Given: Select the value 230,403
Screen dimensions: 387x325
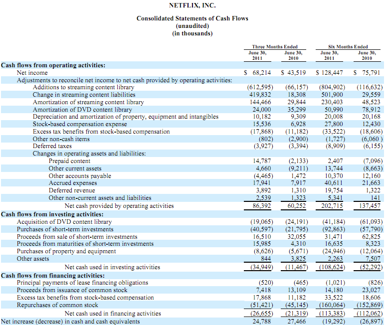Looking at the screenshot, I should [332, 102].
